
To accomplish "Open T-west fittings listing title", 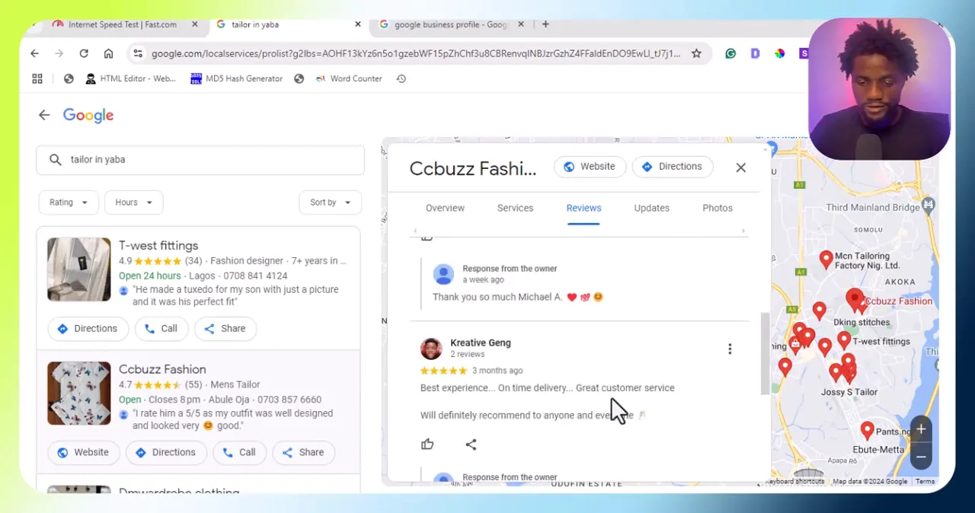I will (x=158, y=246).
